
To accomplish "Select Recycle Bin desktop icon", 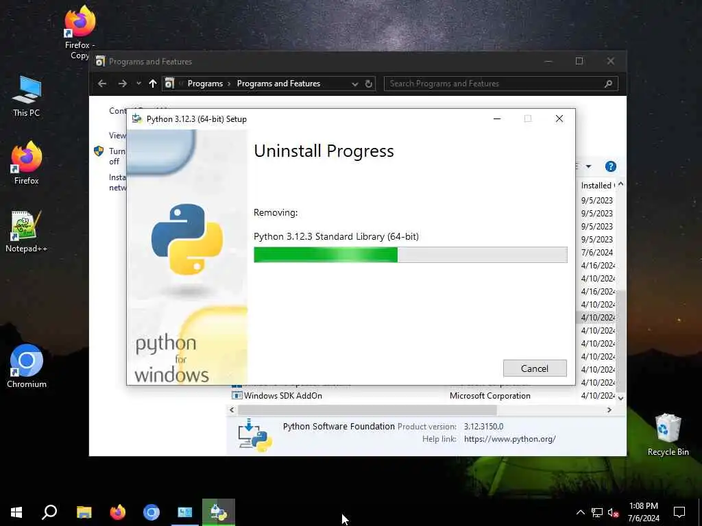I will [668, 435].
